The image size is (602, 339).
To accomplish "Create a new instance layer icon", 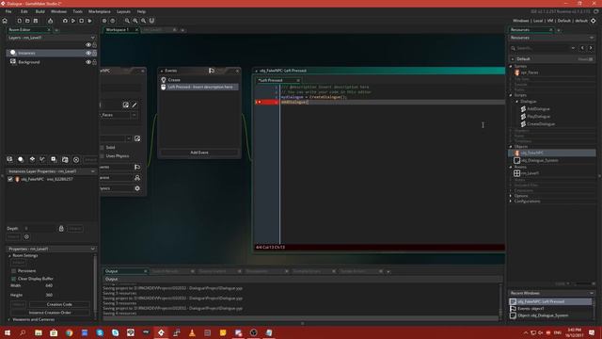I will point(21,159).
